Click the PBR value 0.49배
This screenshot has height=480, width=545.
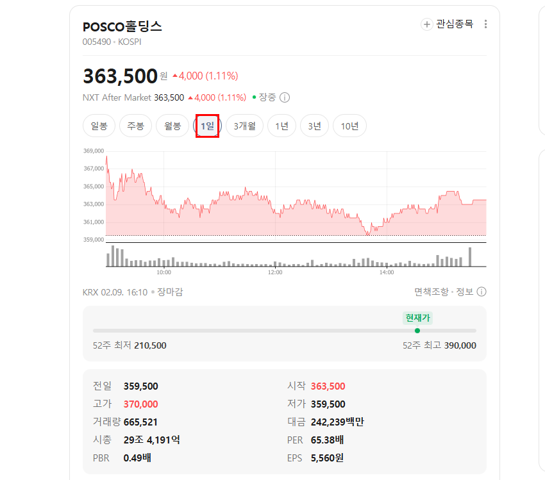[137, 458]
